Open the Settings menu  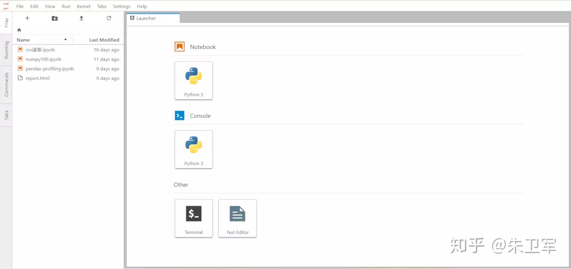click(x=122, y=6)
